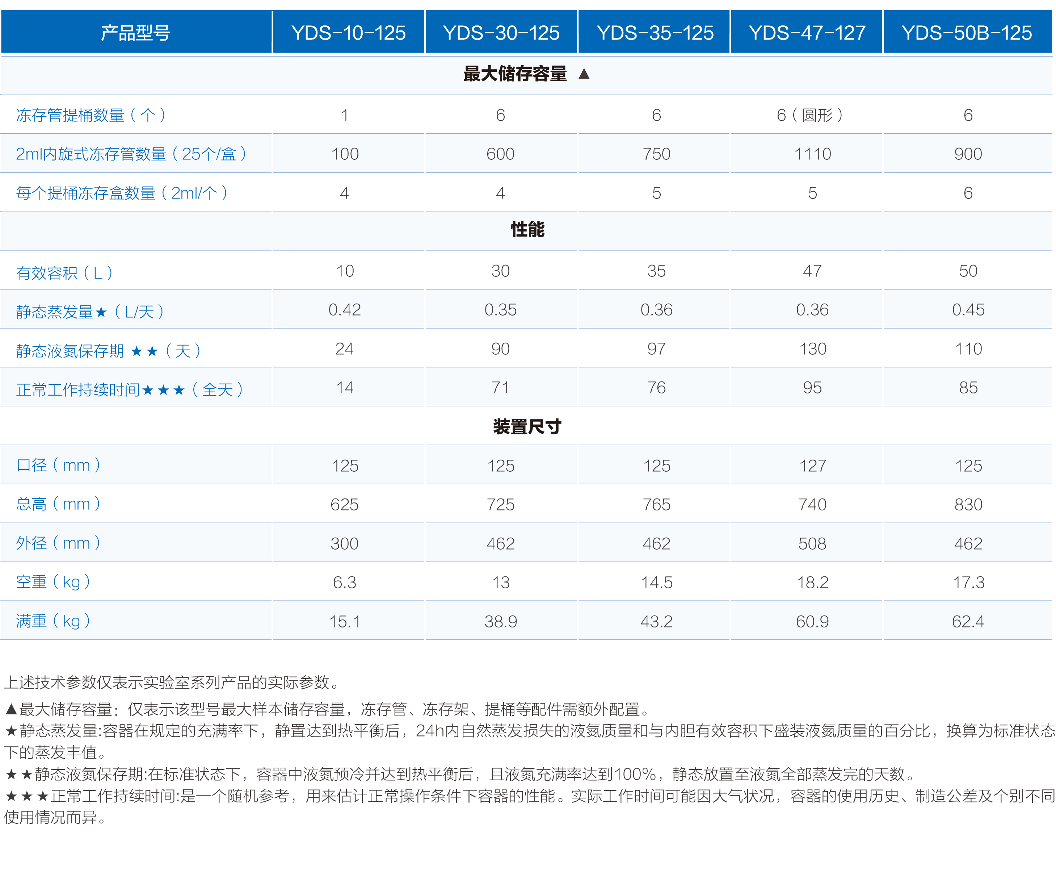This screenshot has width=1056, height=893.
Task: Click the 6.3 empty weight value
Action: pyautogui.click(x=344, y=583)
